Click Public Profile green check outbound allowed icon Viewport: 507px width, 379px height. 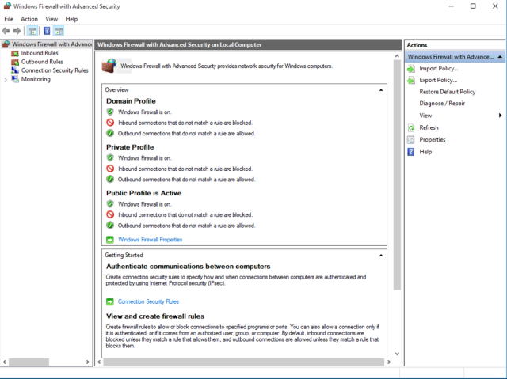pyautogui.click(x=110, y=225)
